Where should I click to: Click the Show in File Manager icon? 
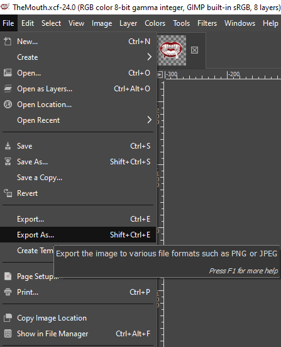[8, 334]
